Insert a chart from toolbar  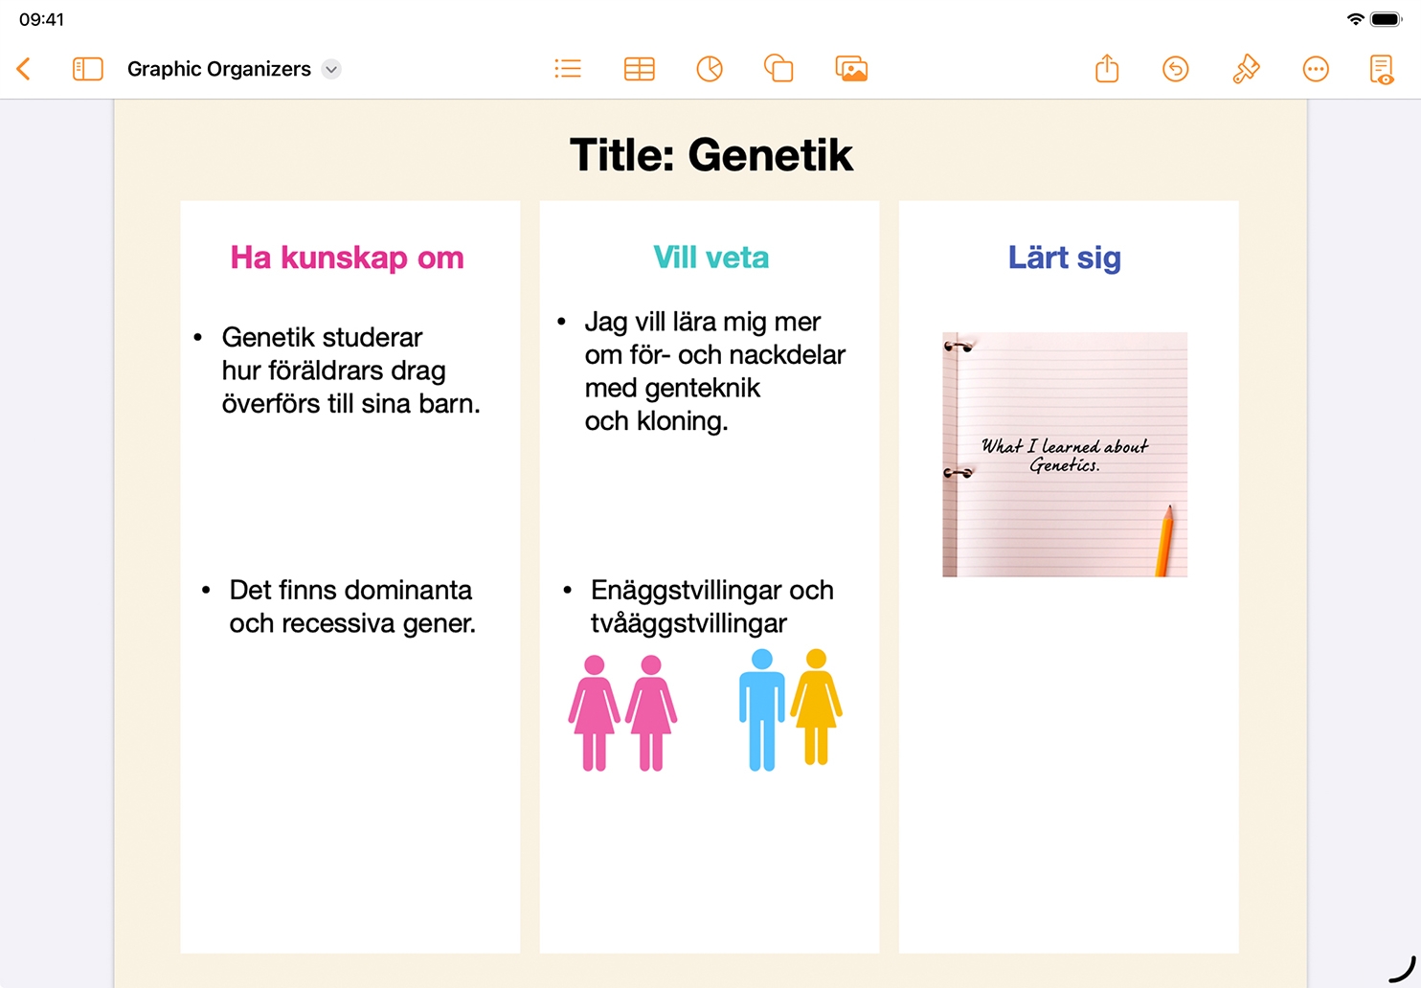pyautogui.click(x=710, y=69)
